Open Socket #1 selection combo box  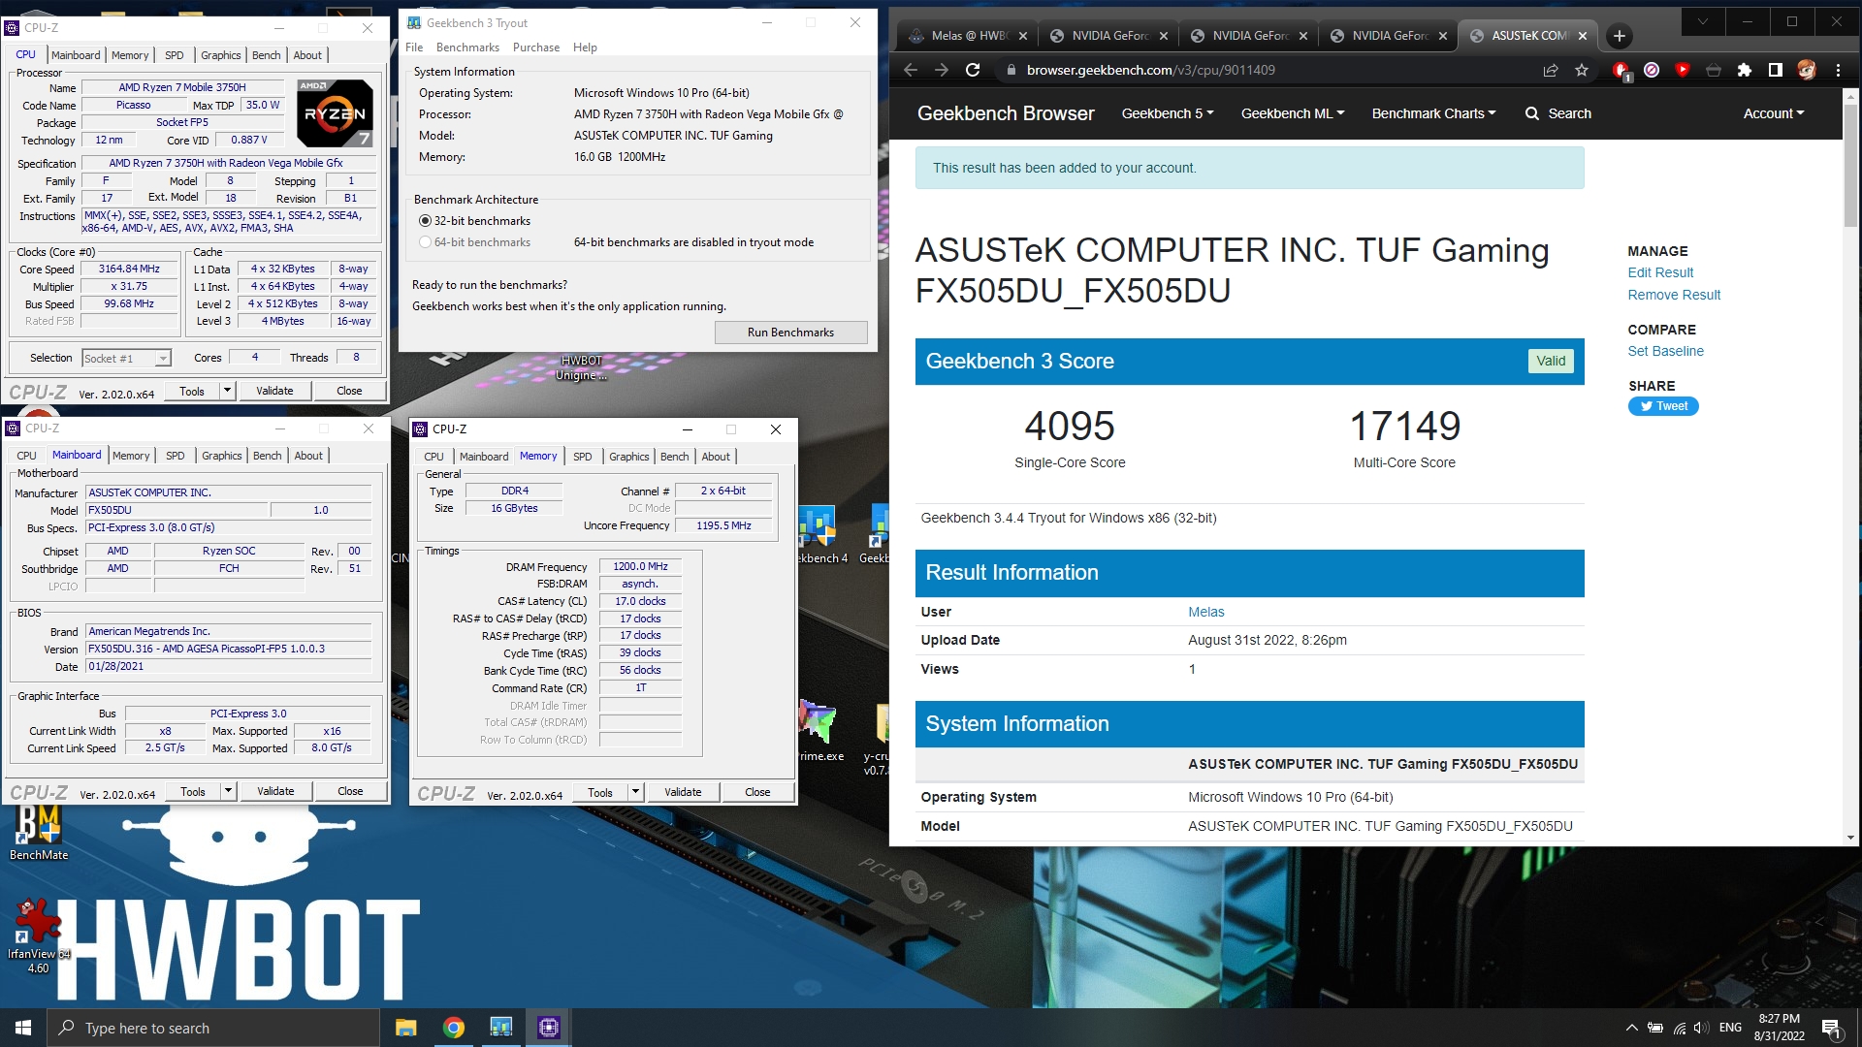click(126, 359)
